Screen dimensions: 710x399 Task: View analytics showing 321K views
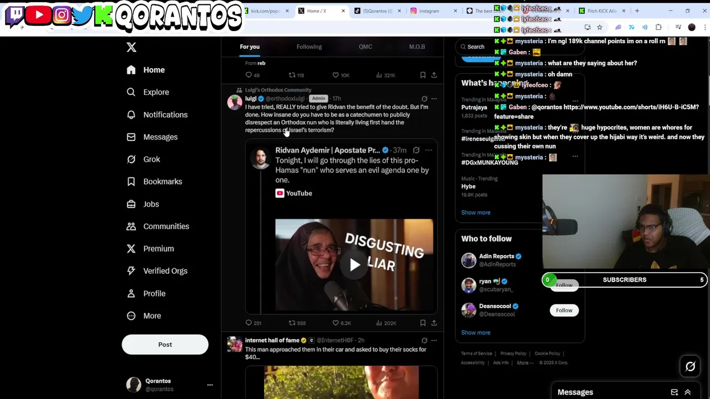[x=386, y=75]
